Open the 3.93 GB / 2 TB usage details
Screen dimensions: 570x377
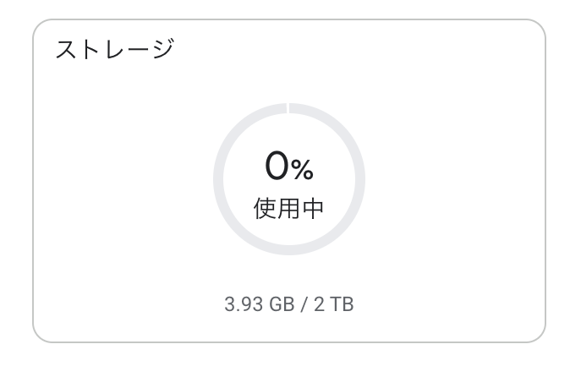pyautogui.click(x=289, y=304)
